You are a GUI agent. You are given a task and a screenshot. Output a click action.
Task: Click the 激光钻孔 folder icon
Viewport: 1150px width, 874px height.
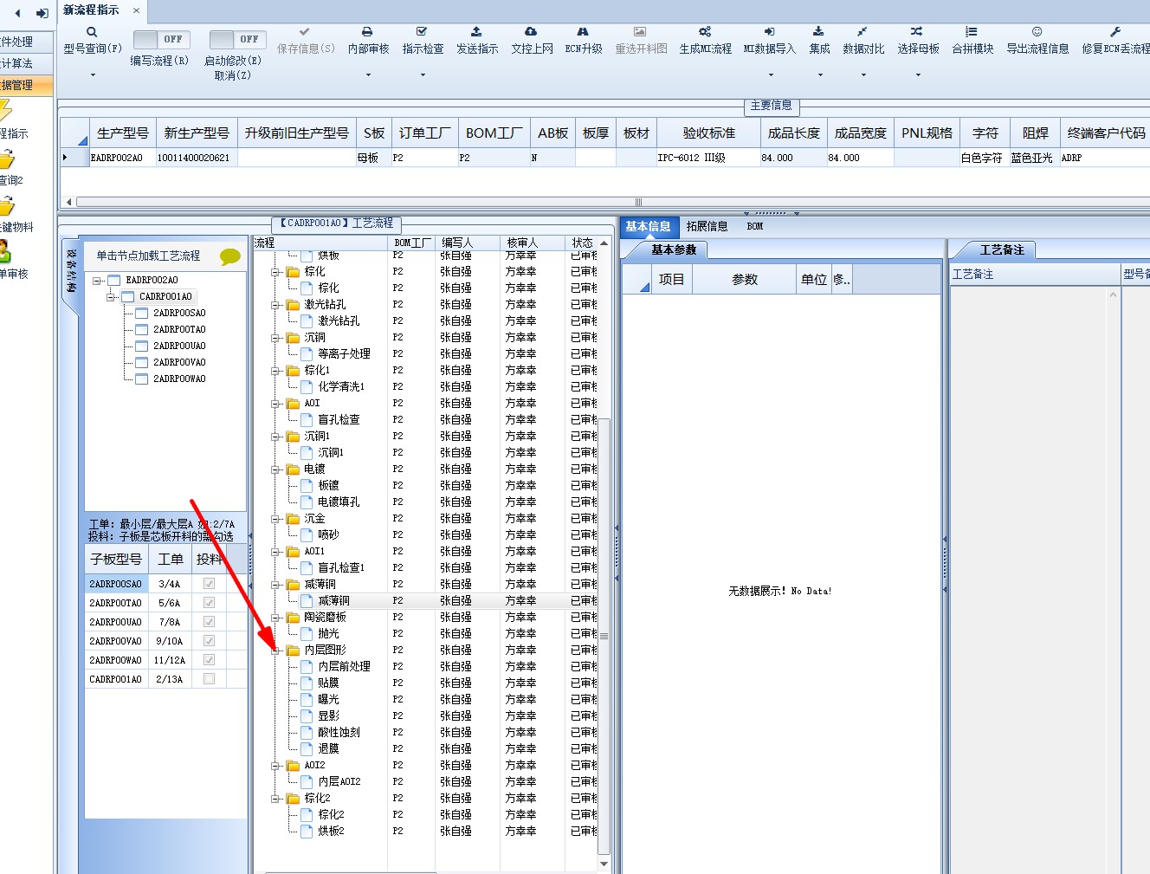click(293, 304)
